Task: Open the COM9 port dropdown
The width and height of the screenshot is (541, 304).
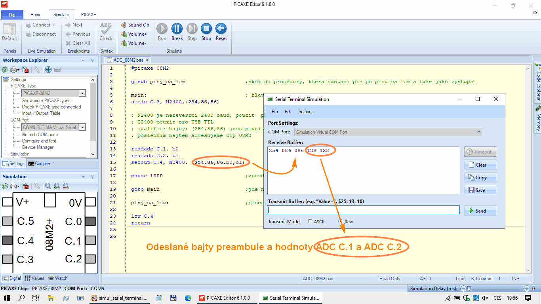Action: tap(82, 127)
